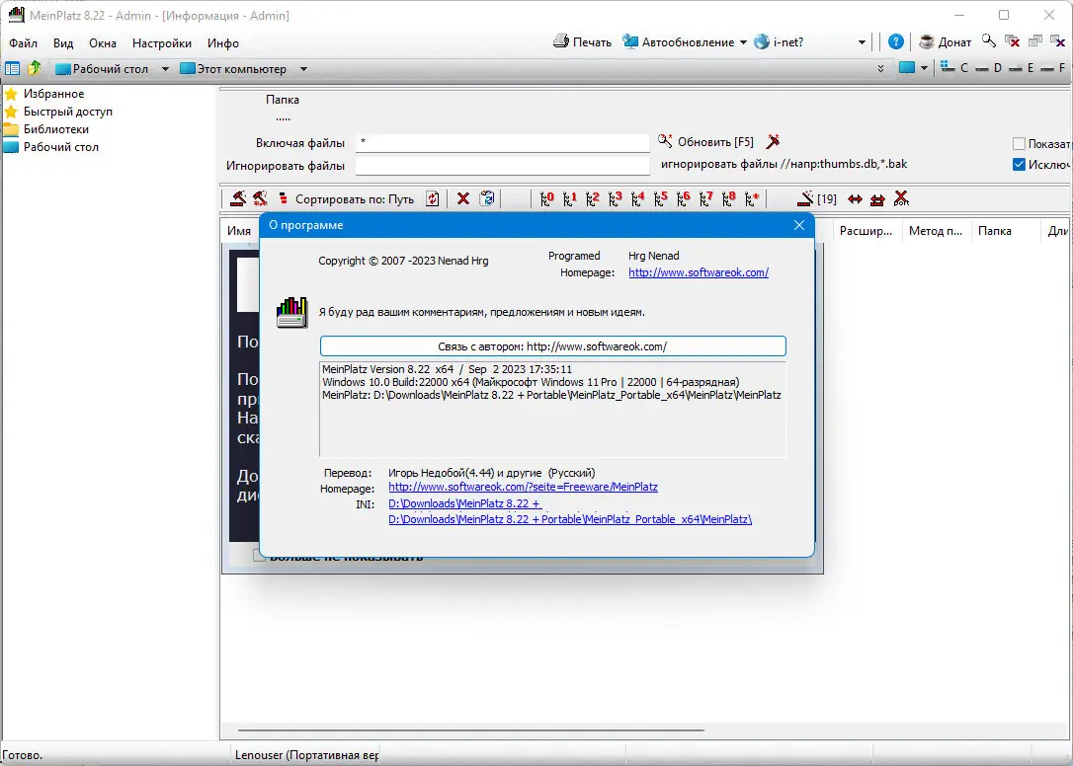Expand tree to level 3 icon
The height and width of the screenshot is (766, 1073).
[x=615, y=198]
